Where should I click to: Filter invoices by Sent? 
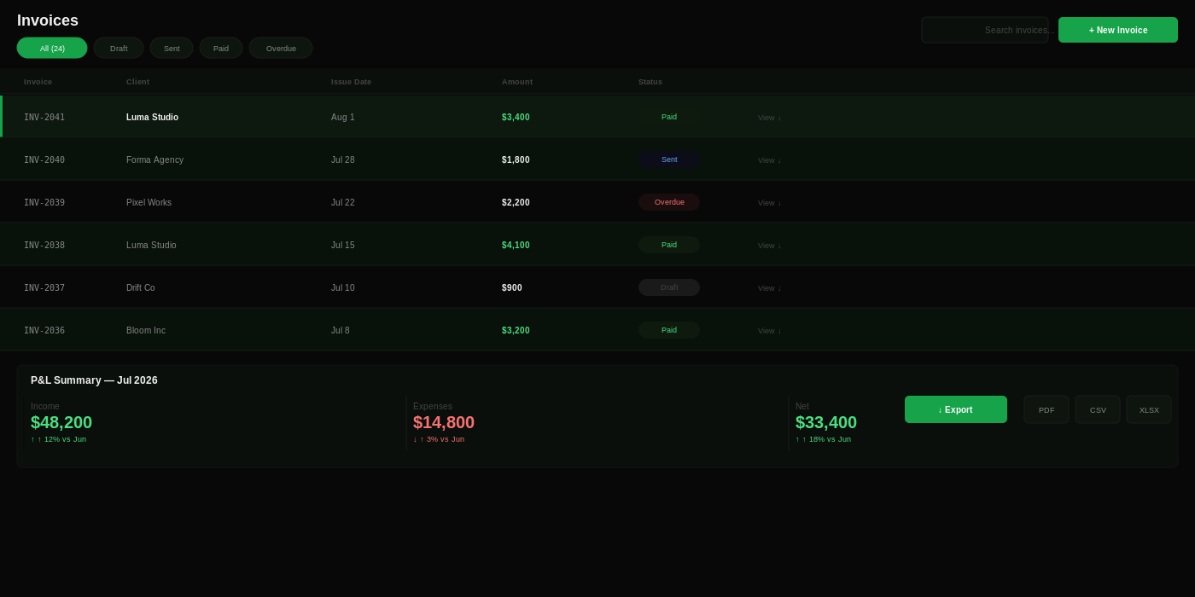(x=172, y=48)
